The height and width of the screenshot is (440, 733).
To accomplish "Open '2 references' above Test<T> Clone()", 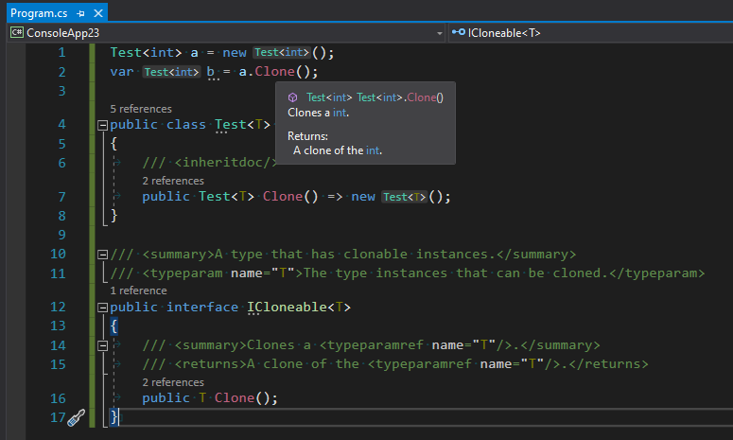I will point(173,181).
